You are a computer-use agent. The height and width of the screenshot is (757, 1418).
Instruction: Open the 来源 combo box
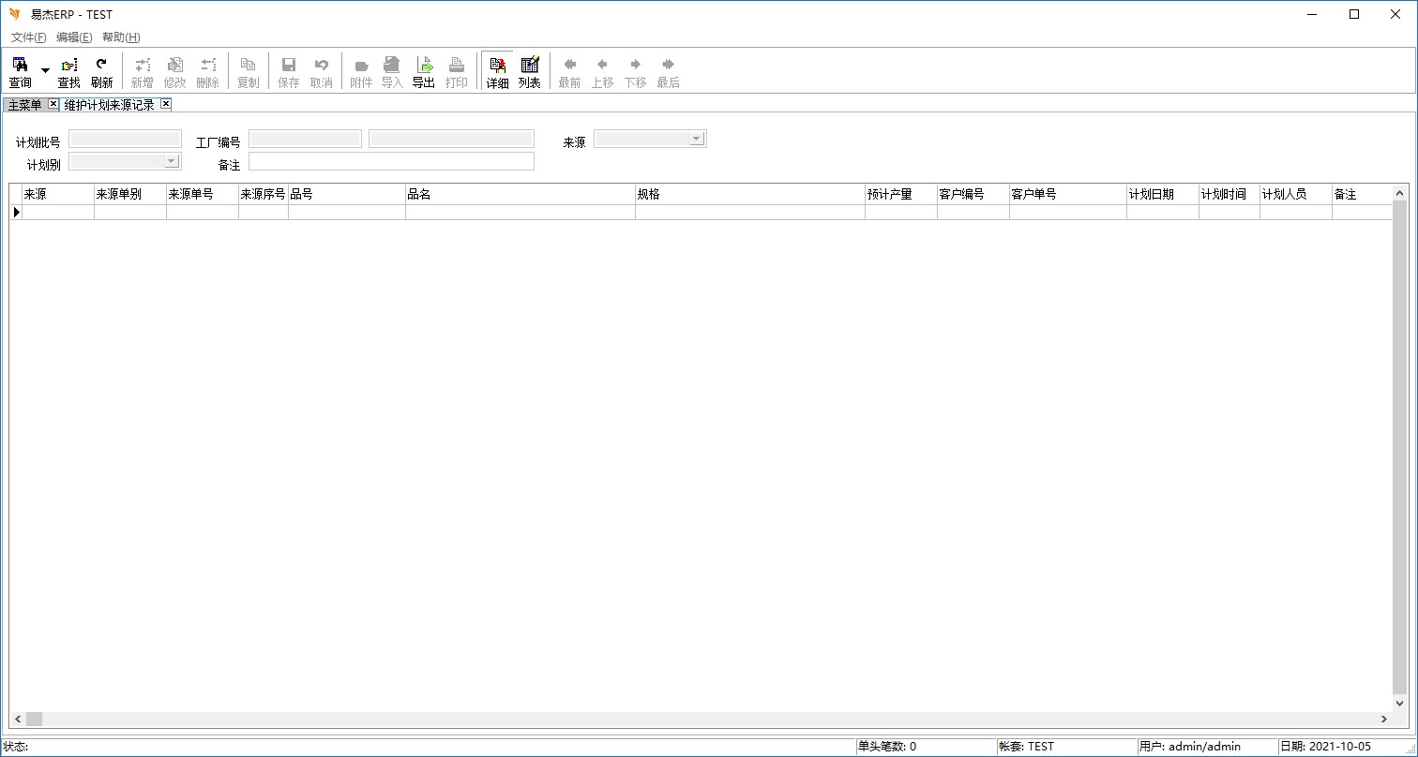point(696,140)
